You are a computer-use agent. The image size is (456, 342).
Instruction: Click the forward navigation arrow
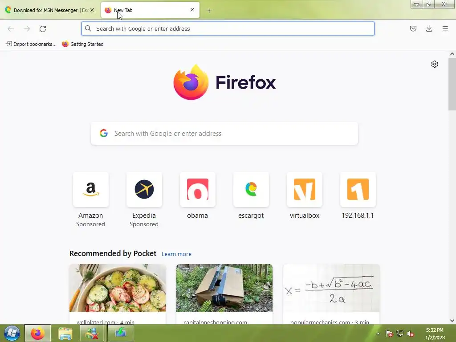pos(27,29)
